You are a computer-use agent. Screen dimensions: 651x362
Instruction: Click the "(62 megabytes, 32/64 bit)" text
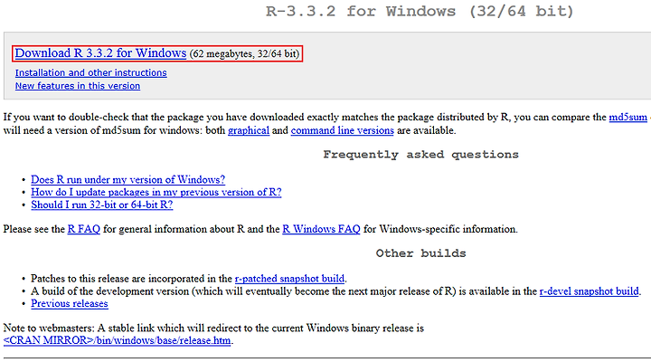pos(244,54)
